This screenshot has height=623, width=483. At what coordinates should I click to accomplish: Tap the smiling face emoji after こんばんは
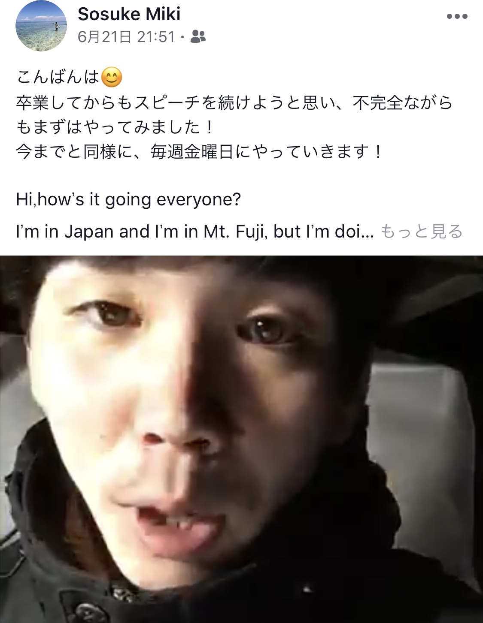[x=112, y=77]
